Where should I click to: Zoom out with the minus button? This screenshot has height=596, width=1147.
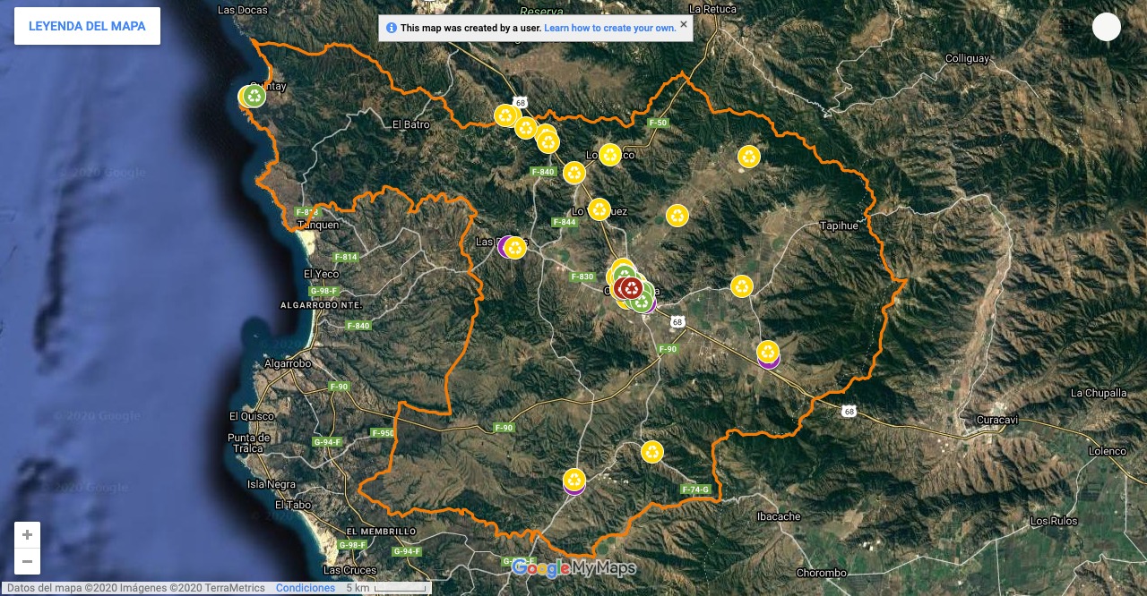(x=27, y=561)
